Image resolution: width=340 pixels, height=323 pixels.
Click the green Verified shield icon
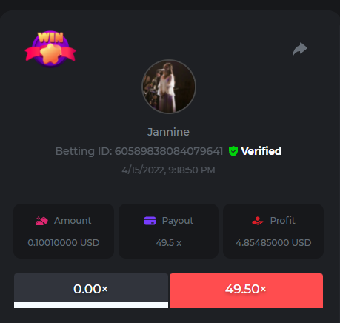point(233,151)
